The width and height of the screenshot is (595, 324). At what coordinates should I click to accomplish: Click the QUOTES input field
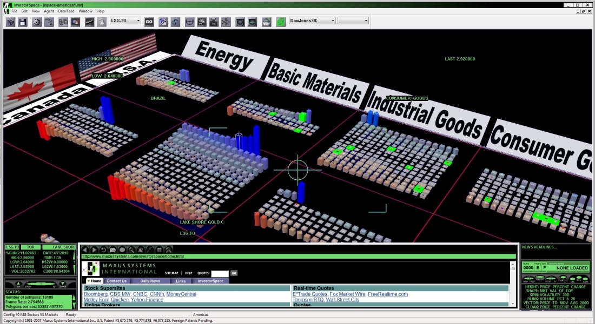click(x=220, y=273)
